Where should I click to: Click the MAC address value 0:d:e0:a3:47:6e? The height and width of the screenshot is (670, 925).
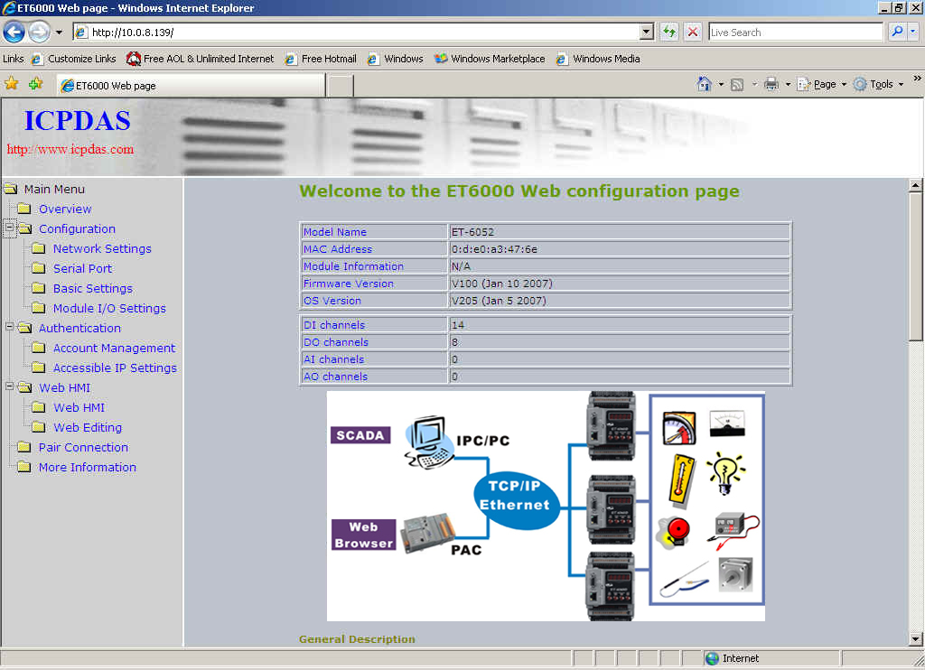point(494,249)
